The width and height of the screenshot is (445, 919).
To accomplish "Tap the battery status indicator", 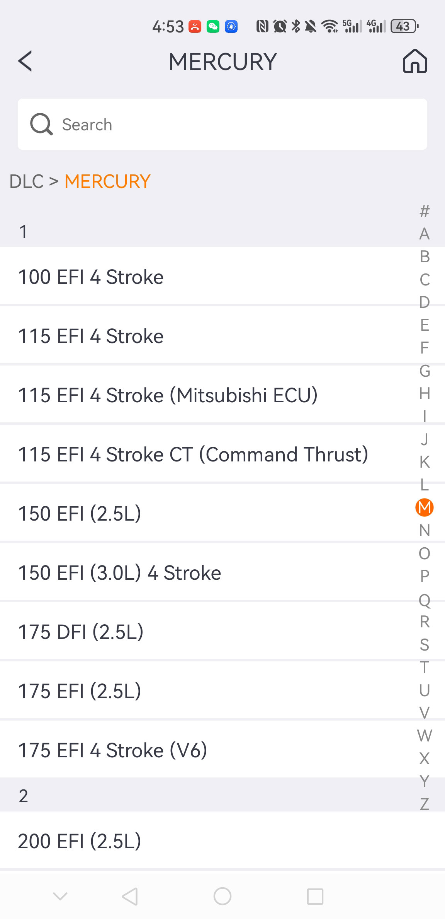I will click(x=404, y=26).
